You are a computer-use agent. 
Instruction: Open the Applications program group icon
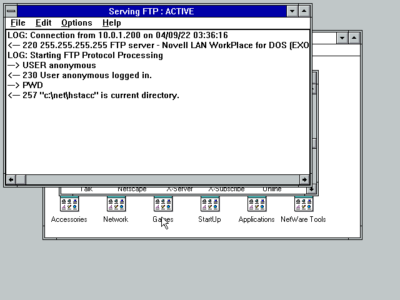257,204
